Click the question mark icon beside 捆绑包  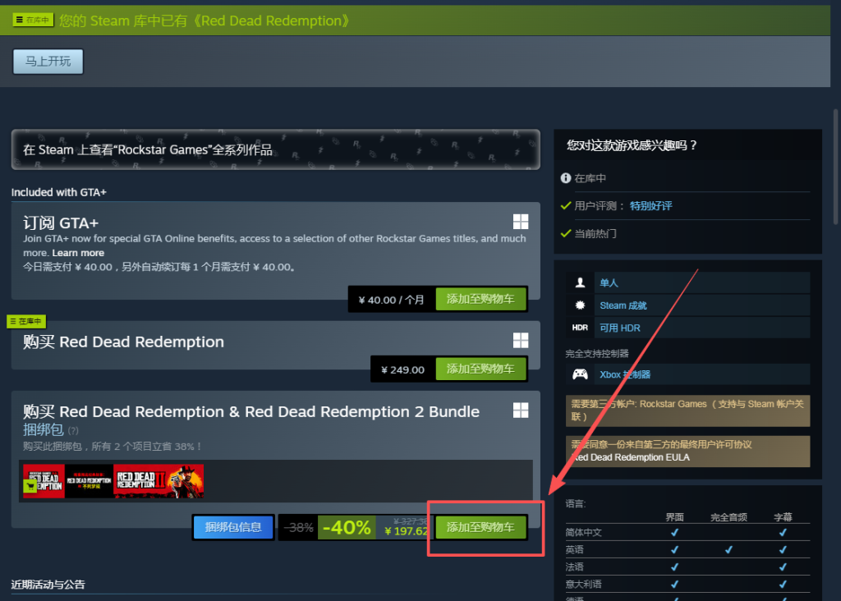(73, 430)
